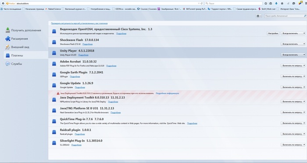
Task: Click Подробнее link for OpenH264 codec
Action: point(121,34)
